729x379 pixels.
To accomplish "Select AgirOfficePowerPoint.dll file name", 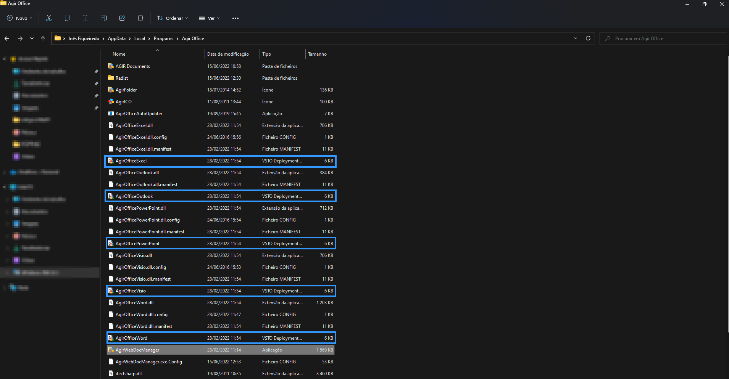I will 140,208.
